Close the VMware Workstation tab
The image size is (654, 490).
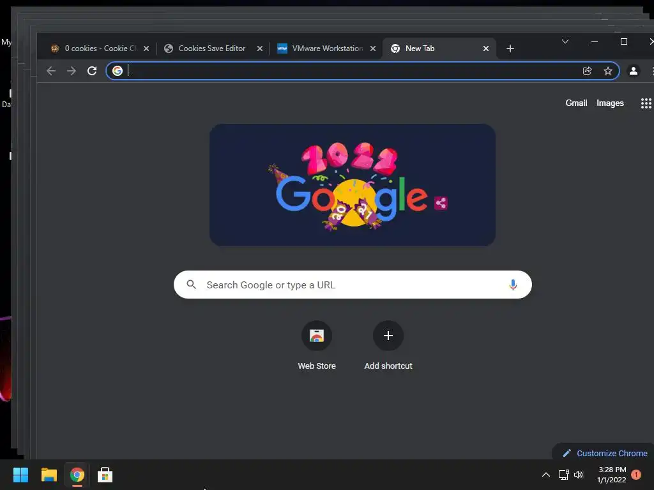coord(373,48)
